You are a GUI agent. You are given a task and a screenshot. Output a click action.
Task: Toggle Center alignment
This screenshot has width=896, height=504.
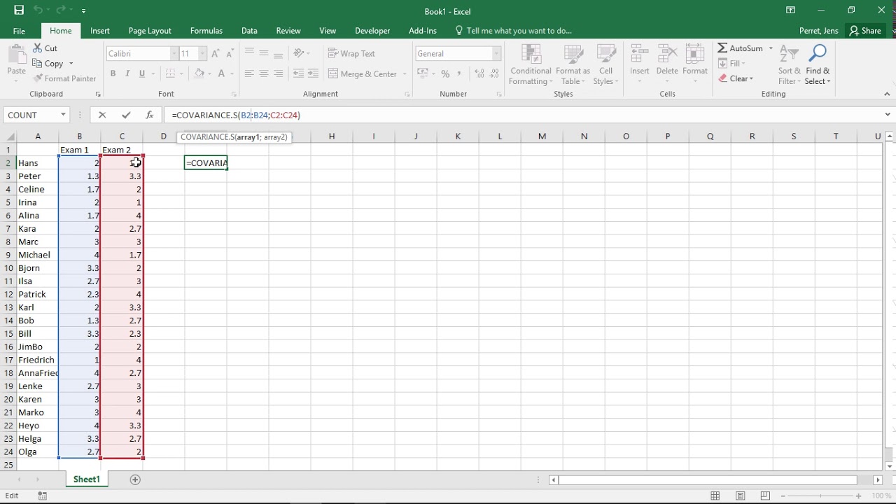click(x=263, y=73)
